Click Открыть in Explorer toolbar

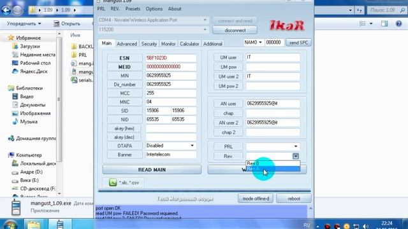(x=67, y=24)
